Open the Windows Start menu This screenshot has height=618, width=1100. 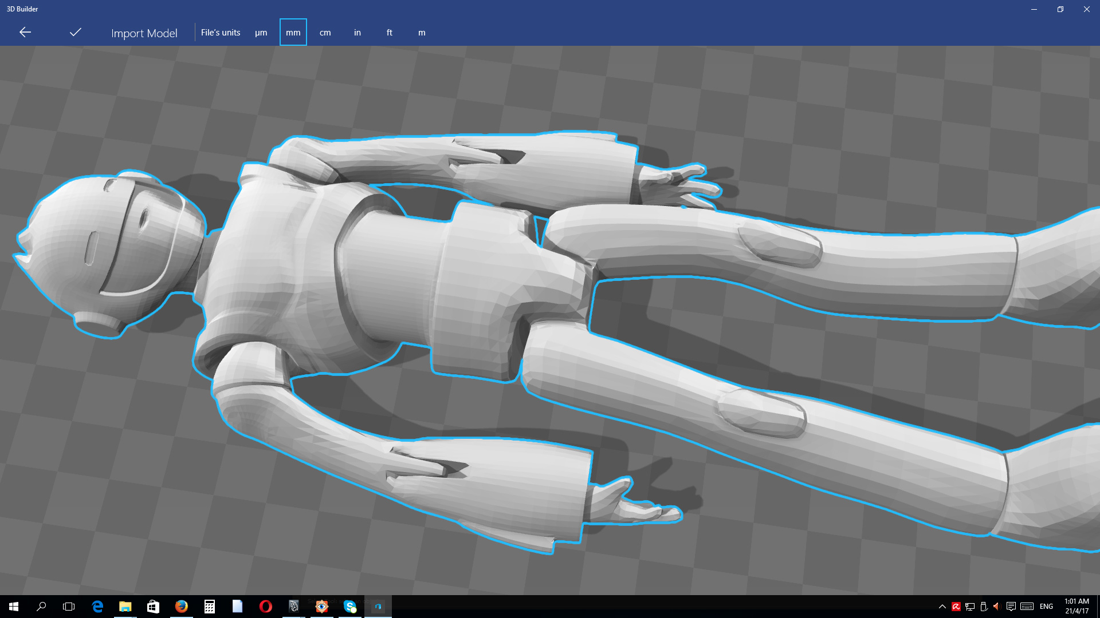14,607
